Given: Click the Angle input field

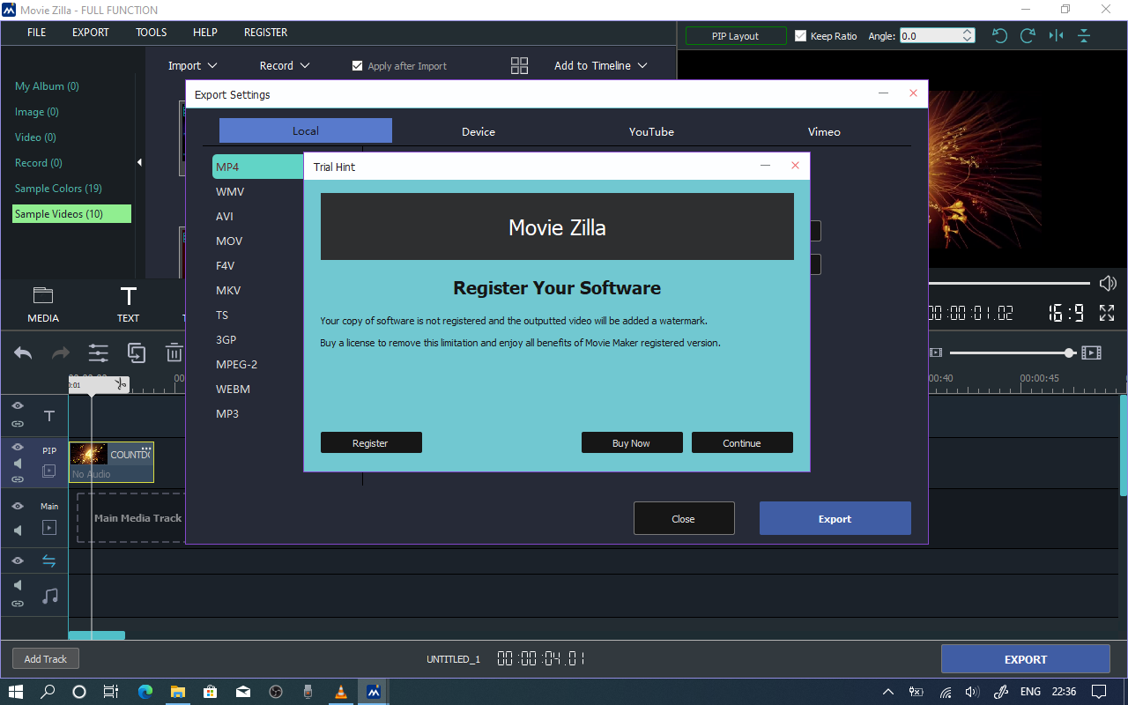Looking at the screenshot, I should click(x=930, y=36).
